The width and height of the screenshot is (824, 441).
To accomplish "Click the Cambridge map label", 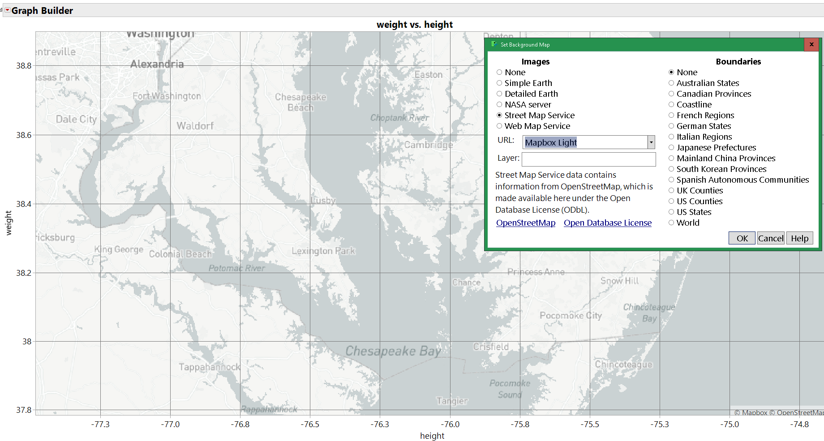I will pos(429,145).
